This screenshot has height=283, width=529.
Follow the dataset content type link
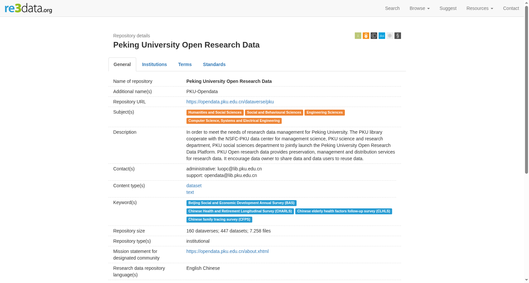(194, 186)
